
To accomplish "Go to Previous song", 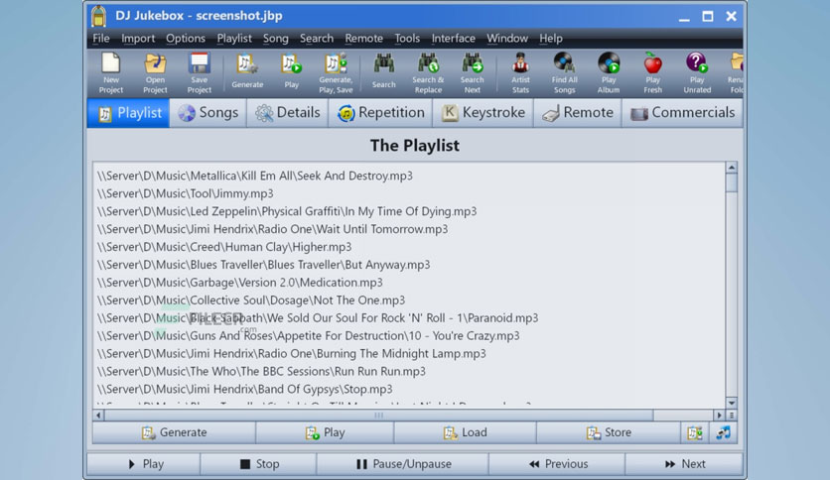I will (557, 464).
